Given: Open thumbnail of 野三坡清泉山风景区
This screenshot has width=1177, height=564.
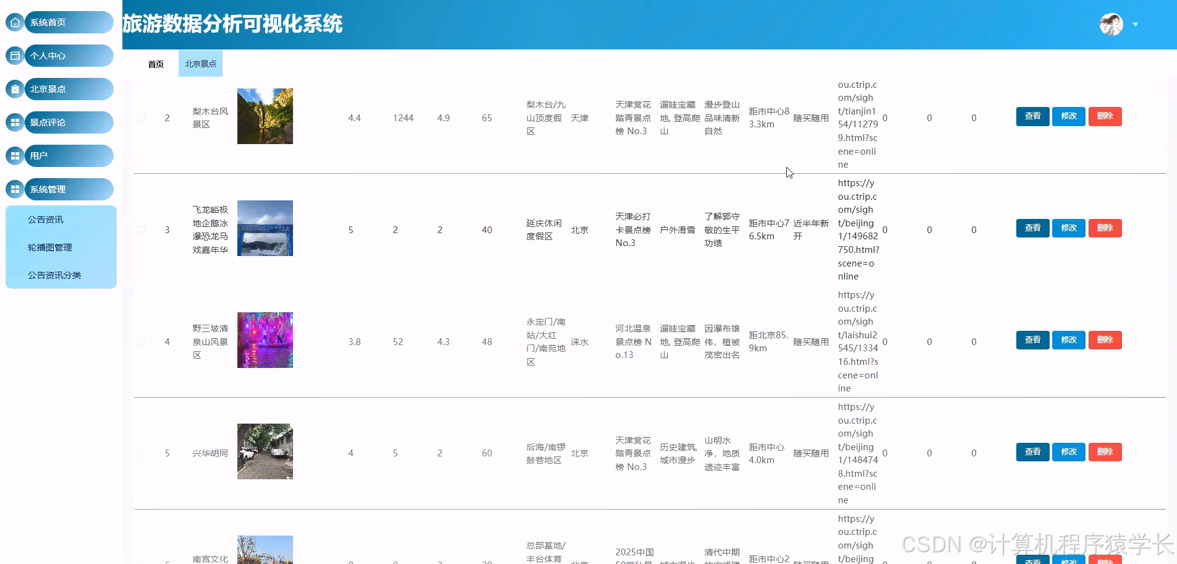Looking at the screenshot, I should click(265, 340).
